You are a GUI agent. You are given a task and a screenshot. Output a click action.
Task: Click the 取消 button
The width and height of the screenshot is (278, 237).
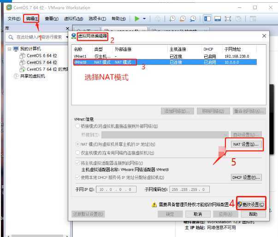(x=198, y=214)
